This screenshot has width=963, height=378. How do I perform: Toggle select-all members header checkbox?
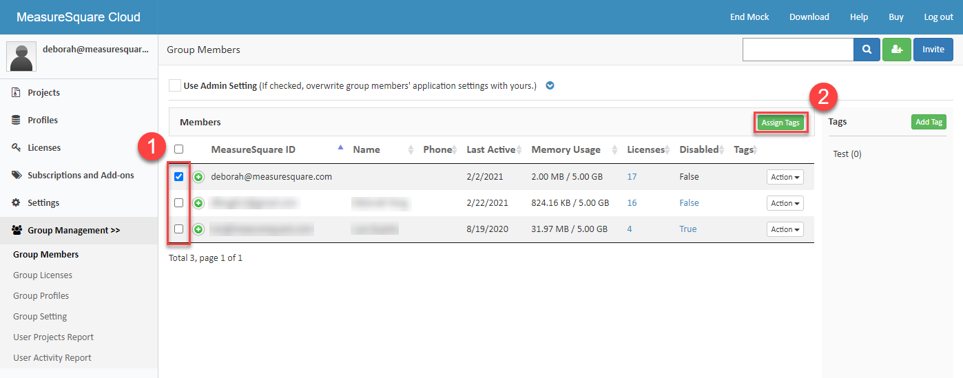pos(179,149)
